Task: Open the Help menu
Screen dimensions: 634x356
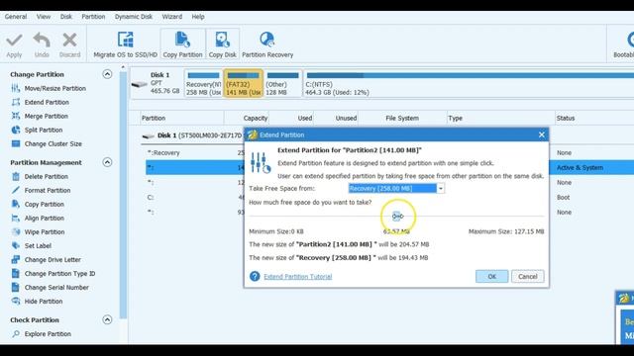Action: (198, 17)
